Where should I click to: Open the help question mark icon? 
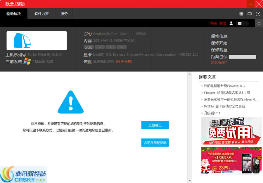click(258, 14)
